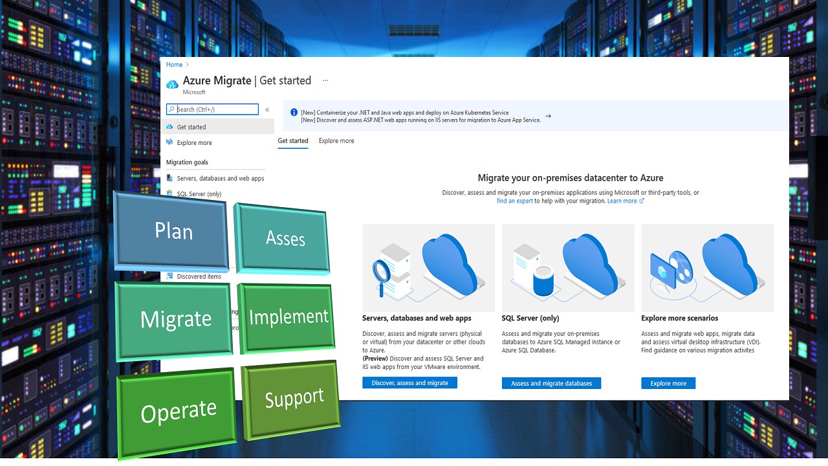Click the Explore more sidebar icon
The height and width of the screenshot is (466, 828).
[169, 142]
